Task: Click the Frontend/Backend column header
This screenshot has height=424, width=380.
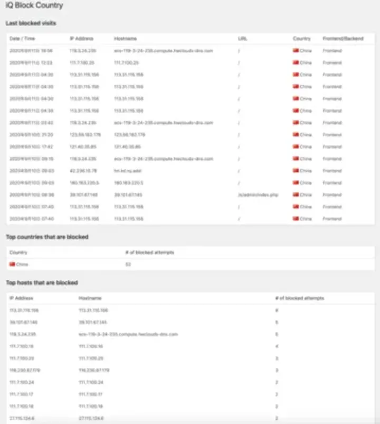Action: [343, 39]
